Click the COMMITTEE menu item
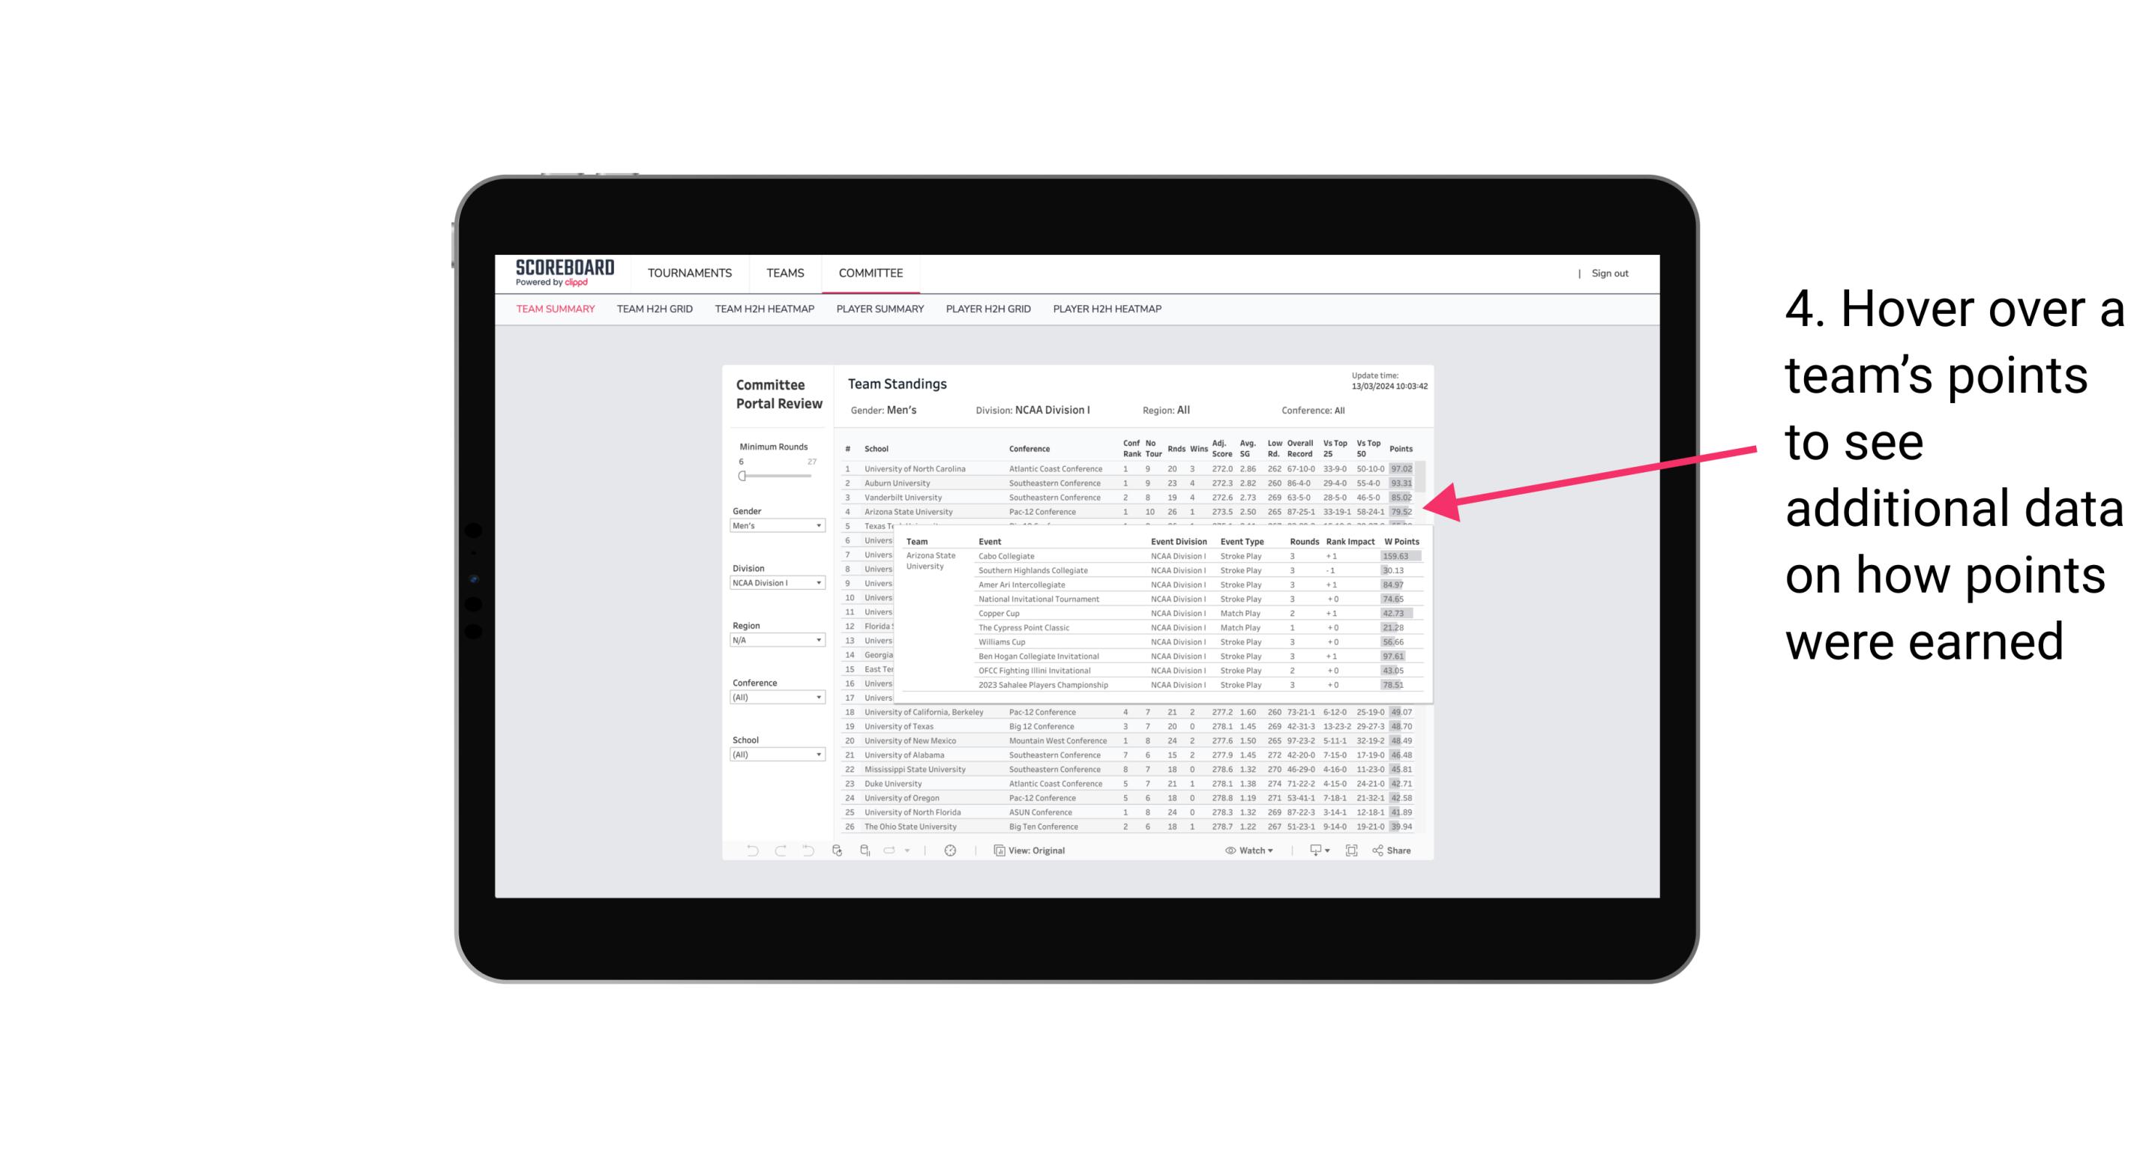The image size is (2152, 1157). pyautogui.click(x=871, y=272)
